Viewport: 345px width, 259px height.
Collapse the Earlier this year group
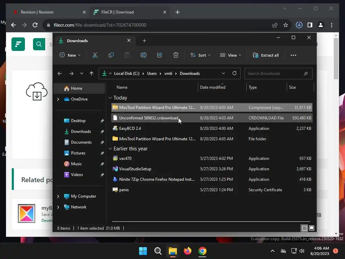coord(110,149)
